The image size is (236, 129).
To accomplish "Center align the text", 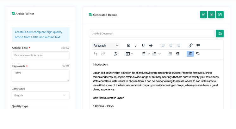I will click(x=171, y=45).
